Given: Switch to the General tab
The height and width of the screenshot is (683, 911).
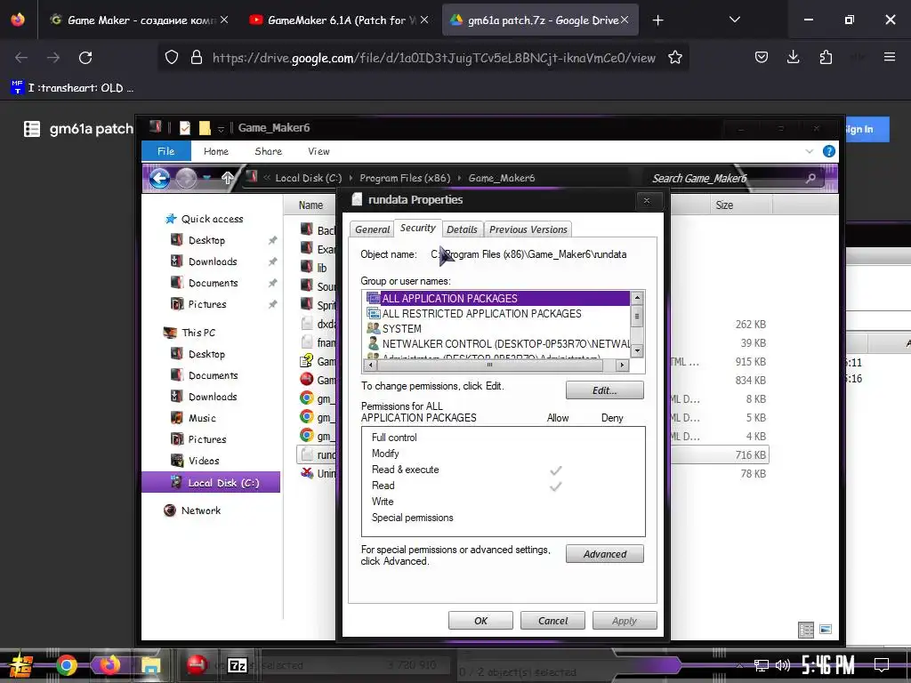Looking at the screenshot, I should (372, 229).
